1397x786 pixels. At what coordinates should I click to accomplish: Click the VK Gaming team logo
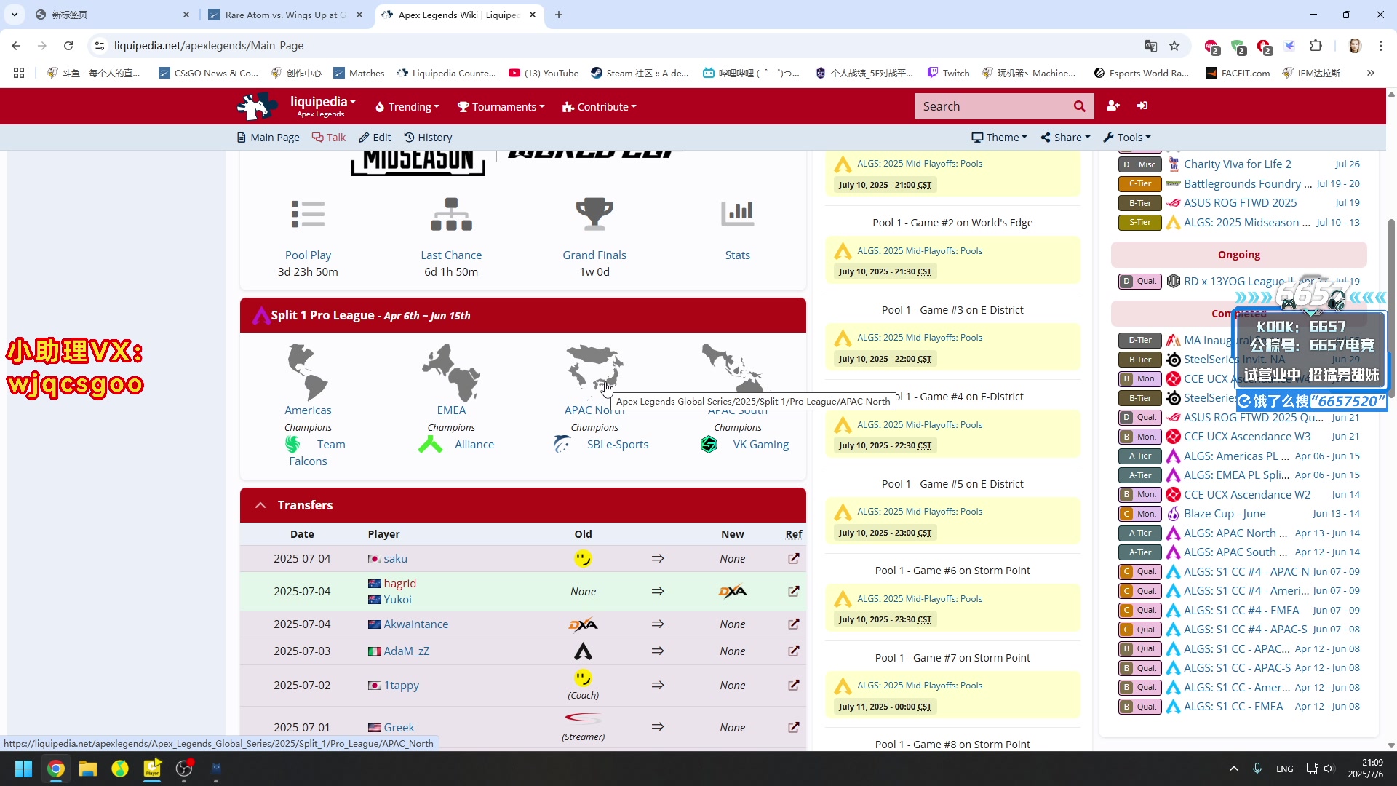709,445
